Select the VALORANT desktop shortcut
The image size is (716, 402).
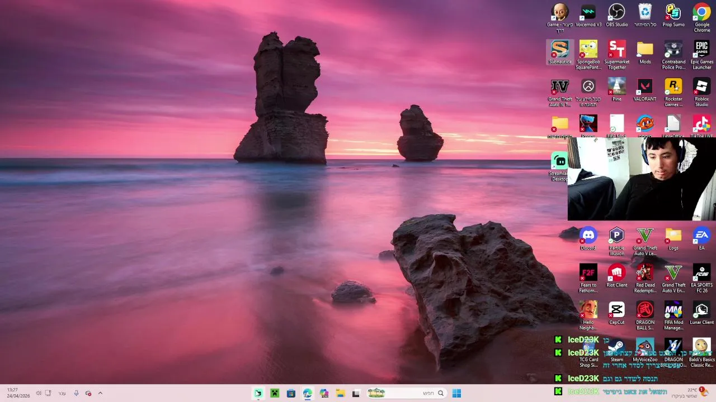point(645,90)
